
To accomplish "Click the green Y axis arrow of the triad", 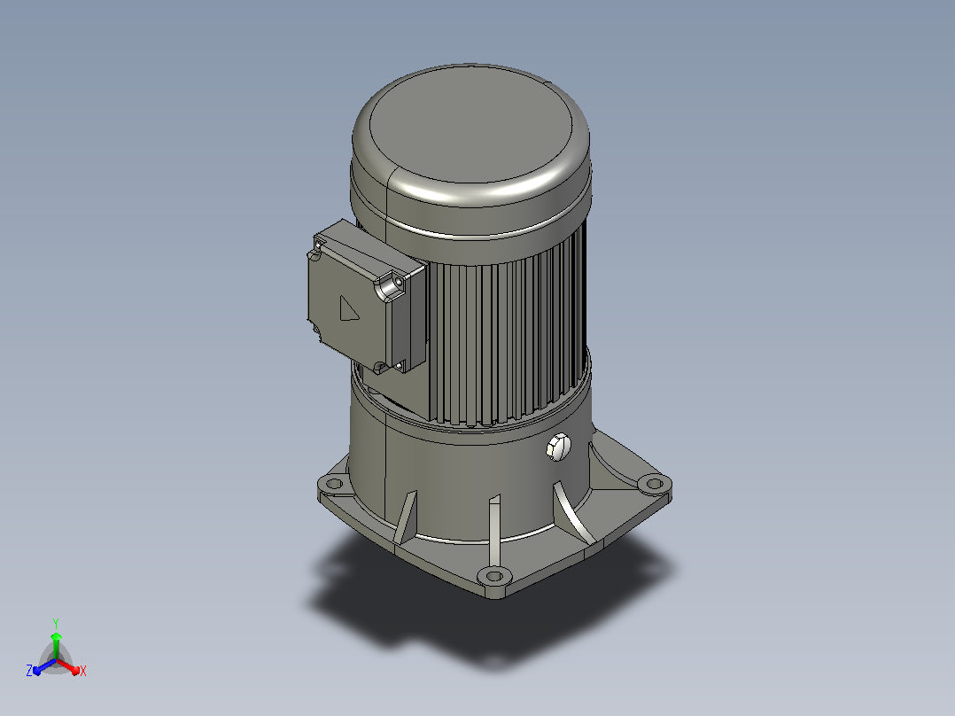I will (56, 646).
